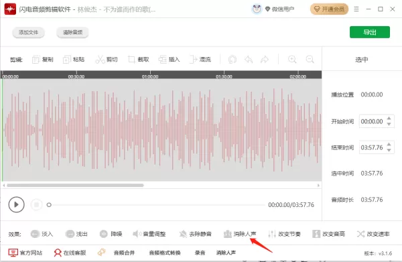This screenshot has width=402, height=262.
Task: Click scrollbar left arrow under waveform
Action: (x=4, y=185)
